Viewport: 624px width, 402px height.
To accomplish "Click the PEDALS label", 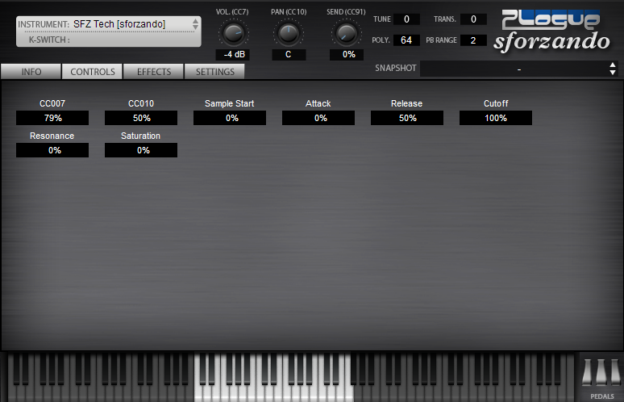I will pos(602,396).
